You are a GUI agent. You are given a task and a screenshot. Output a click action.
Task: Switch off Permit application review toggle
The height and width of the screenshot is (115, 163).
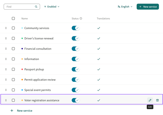pos(76,80)
